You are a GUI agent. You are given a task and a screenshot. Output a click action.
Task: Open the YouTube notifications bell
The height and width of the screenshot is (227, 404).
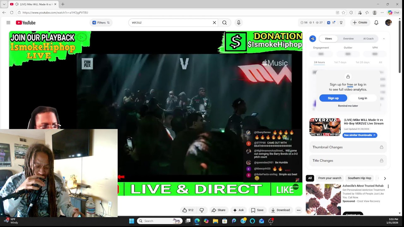(x=376, y=23)
